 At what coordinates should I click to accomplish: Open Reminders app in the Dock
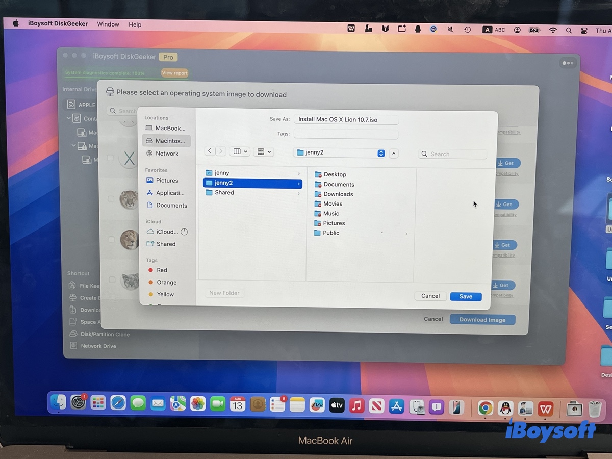pyautogui.click(x=277, y=405)
